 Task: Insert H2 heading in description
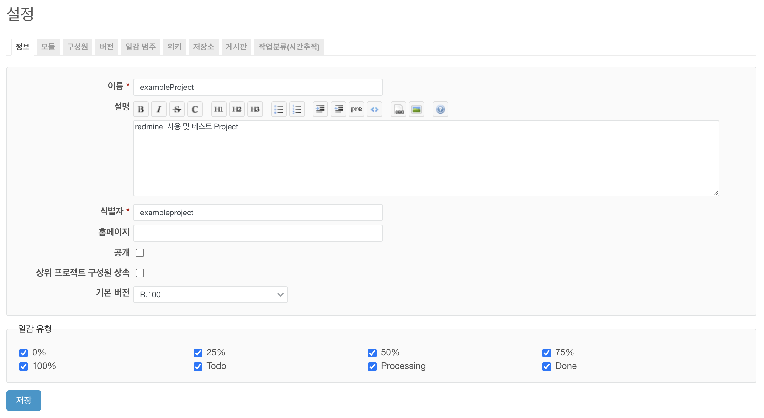[x=237, y=109]
